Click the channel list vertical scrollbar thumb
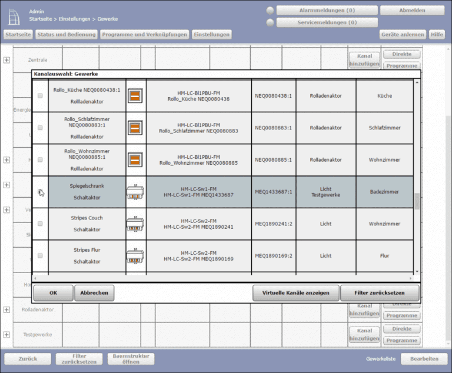Viewport: 452px width, 373px height. click(x=417, y=201)
